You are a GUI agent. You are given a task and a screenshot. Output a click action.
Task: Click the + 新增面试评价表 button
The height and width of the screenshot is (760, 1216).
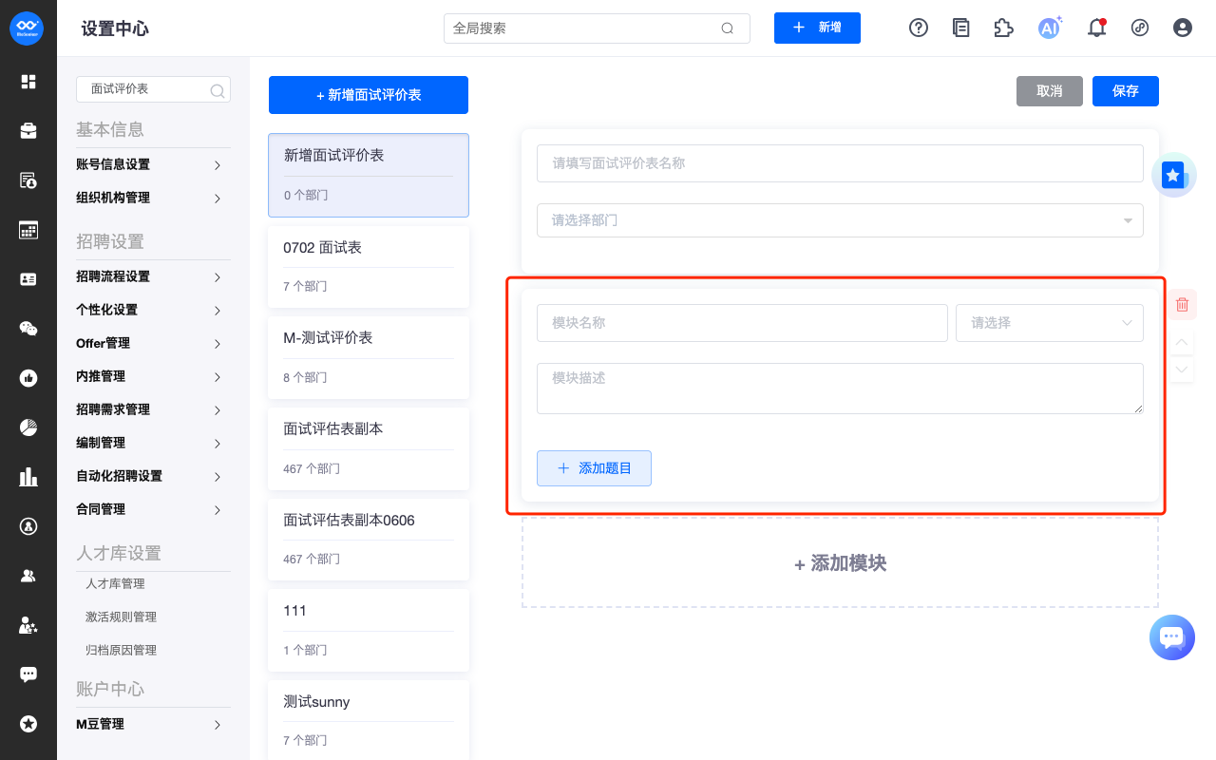point(369,95)
